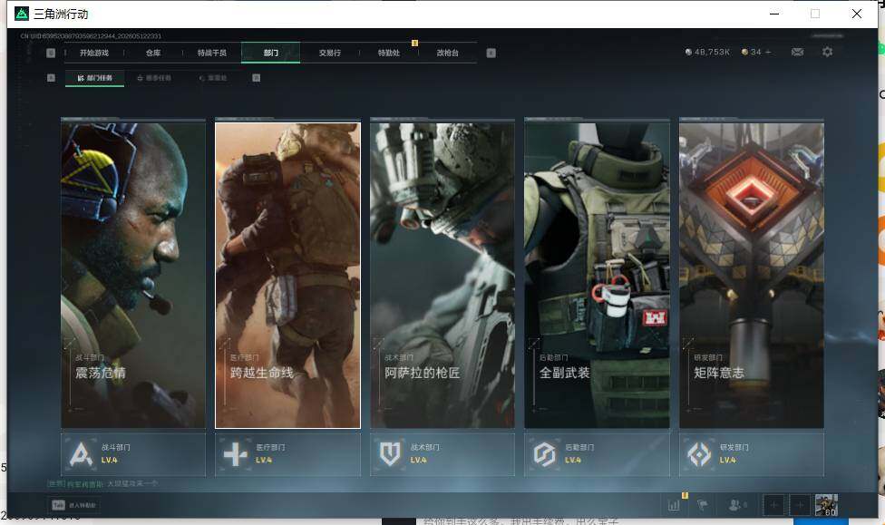This screenshot has height=525, width=885.
Task: Click the flag icon in bottom bar
Action: tap(703, 505)
